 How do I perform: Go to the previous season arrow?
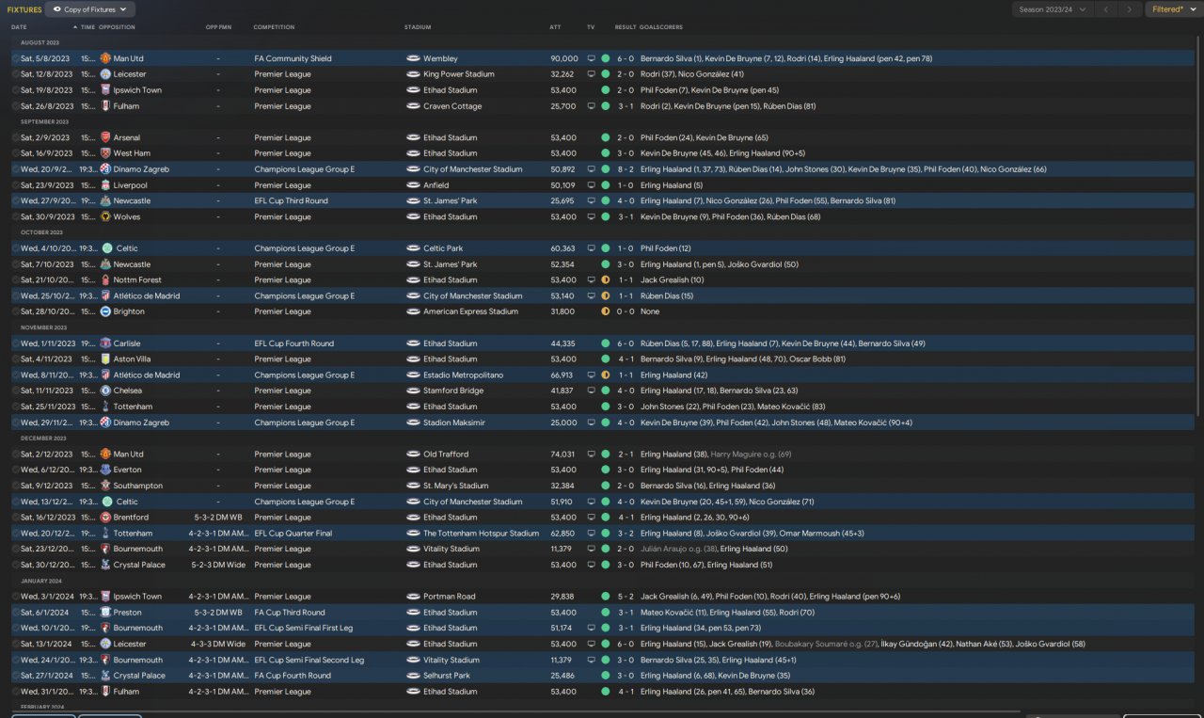point(1106,9)
